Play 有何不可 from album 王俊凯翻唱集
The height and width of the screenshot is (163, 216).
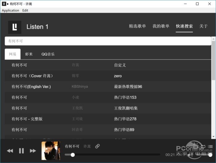(19, 108)
